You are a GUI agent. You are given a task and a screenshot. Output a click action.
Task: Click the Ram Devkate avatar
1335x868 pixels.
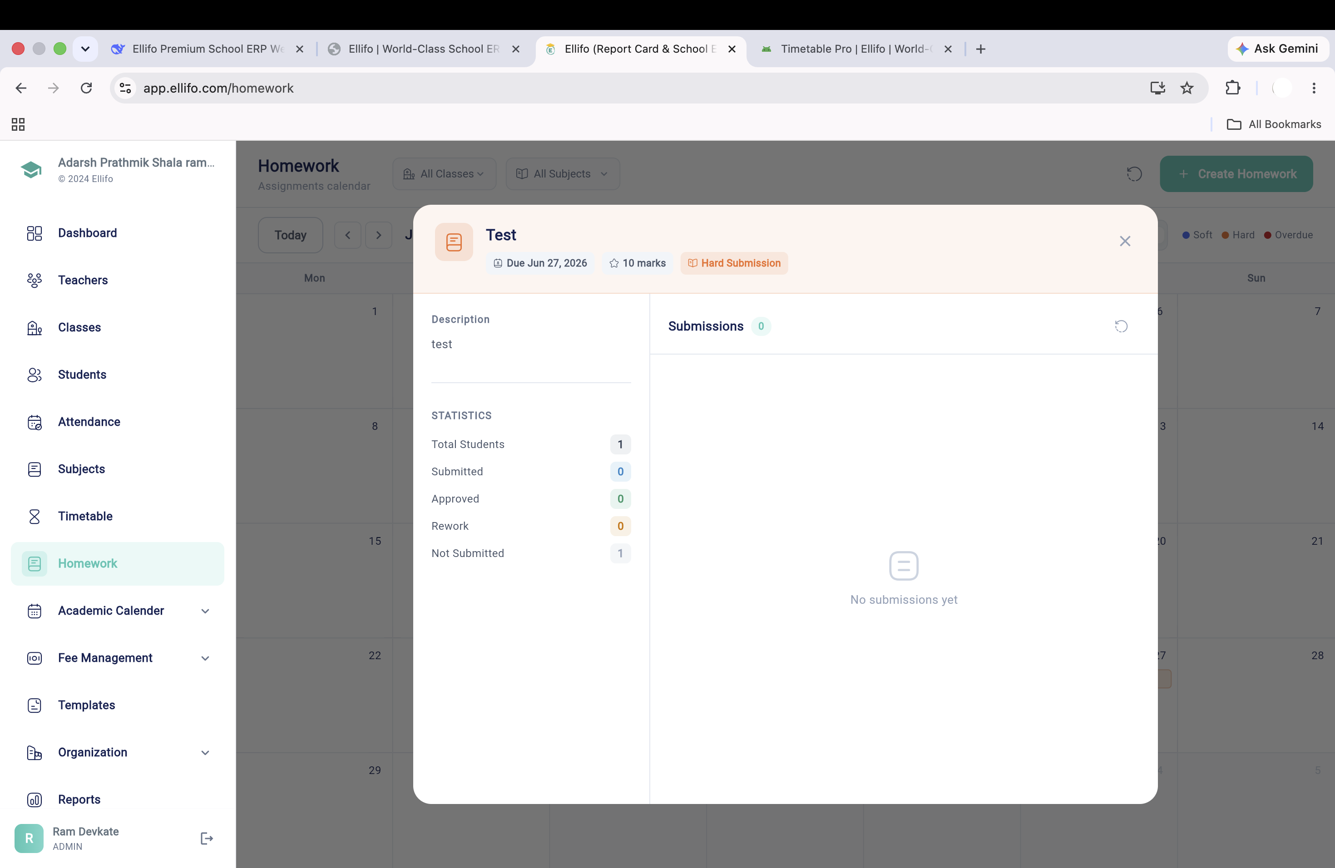pyautogui.click(x=29, y=838)
